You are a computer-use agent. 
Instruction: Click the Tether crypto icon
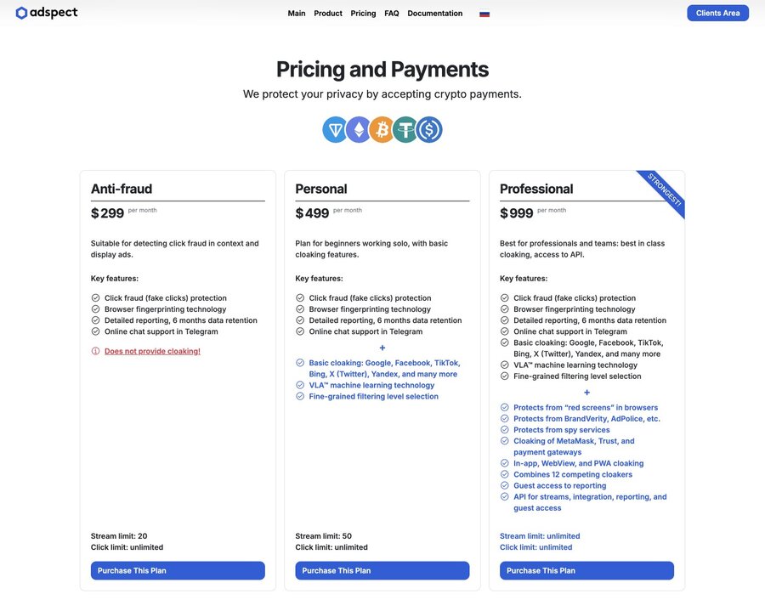tap(405, 130)
